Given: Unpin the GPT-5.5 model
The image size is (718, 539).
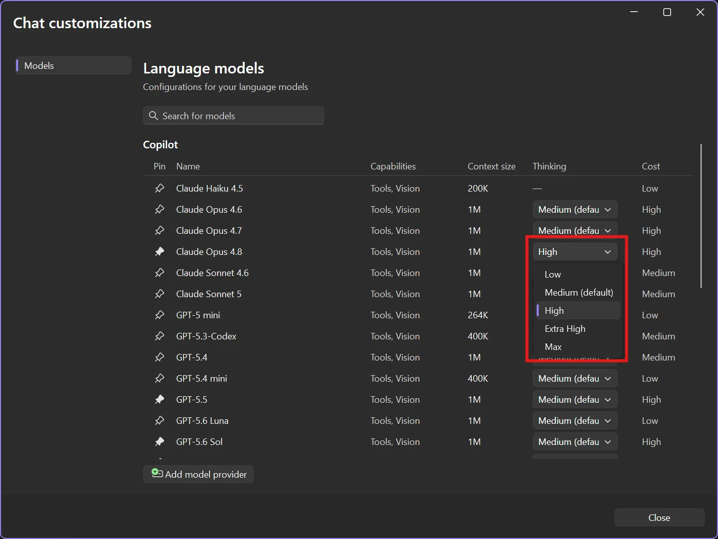Looking at the screenshot, I should pos(160,400).
